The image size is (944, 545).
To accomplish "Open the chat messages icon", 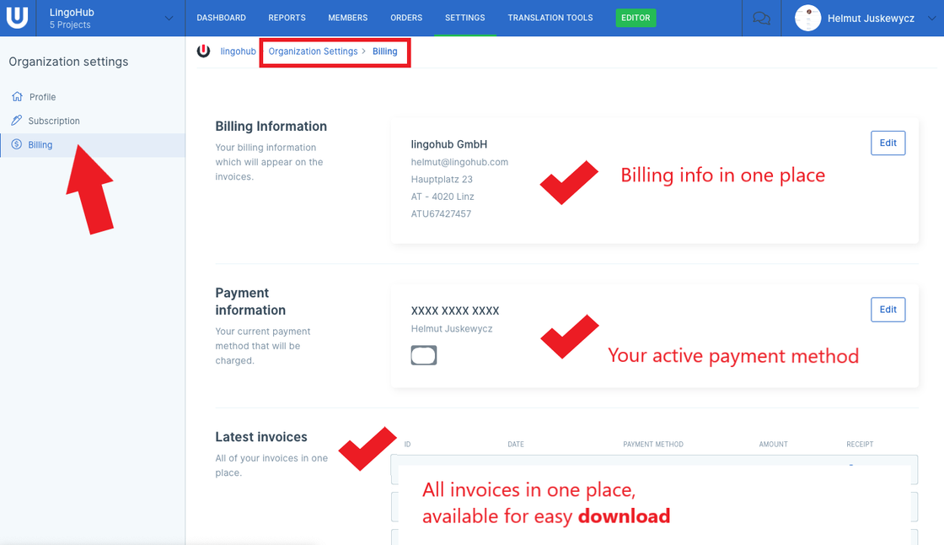I will pyautogui.click(x=762, y=18).
